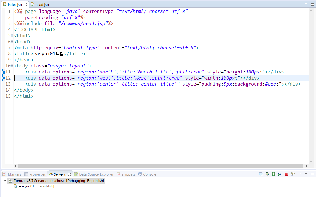Screen dimensions: 316x197
Task: Place cursor in title text easyui01课程
Action: click(48, 54)
